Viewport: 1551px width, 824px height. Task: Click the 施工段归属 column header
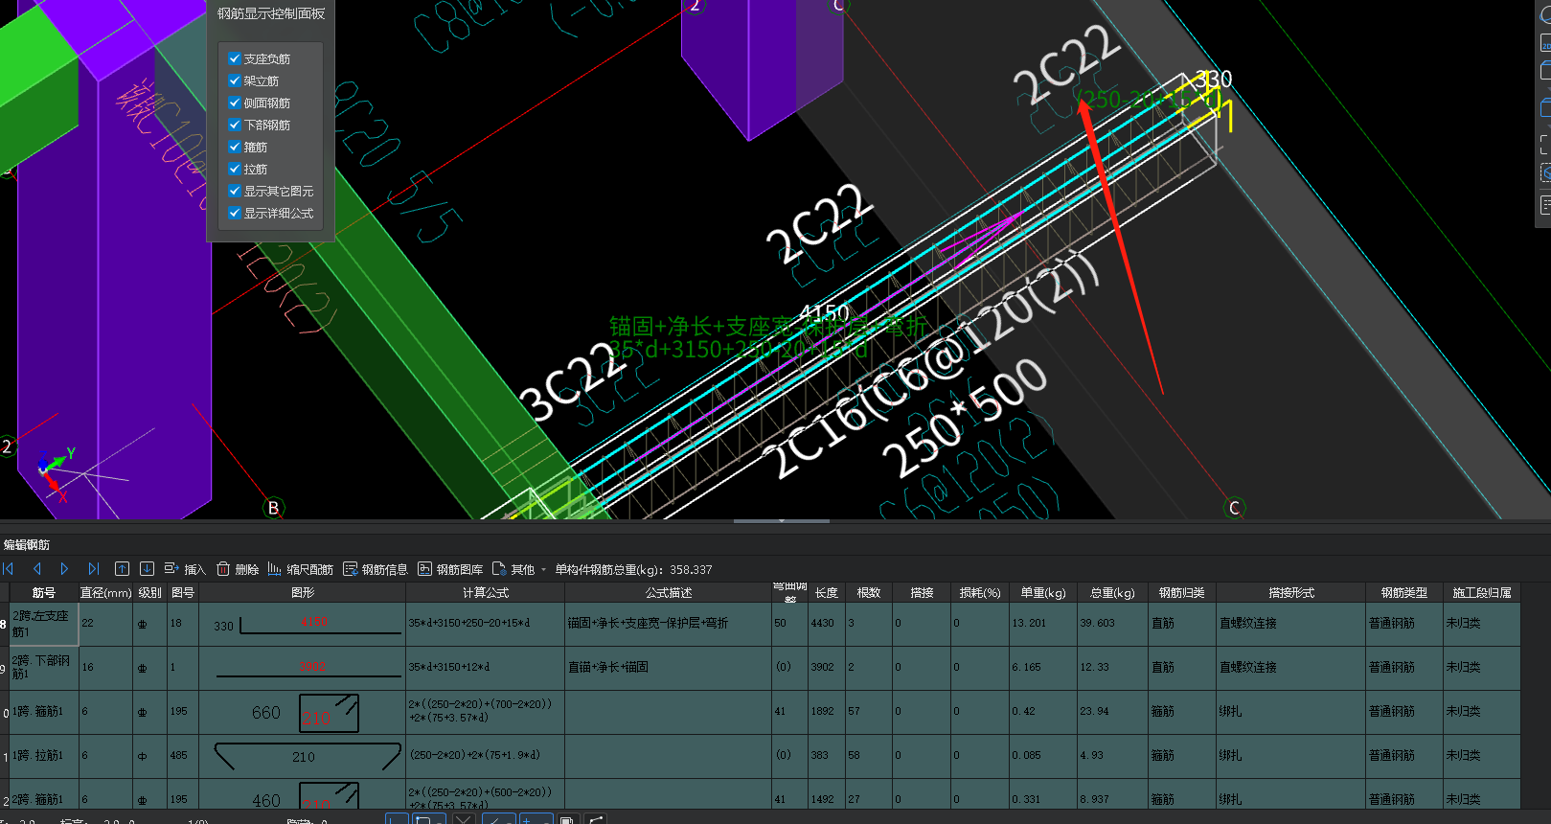point(1481,593)
